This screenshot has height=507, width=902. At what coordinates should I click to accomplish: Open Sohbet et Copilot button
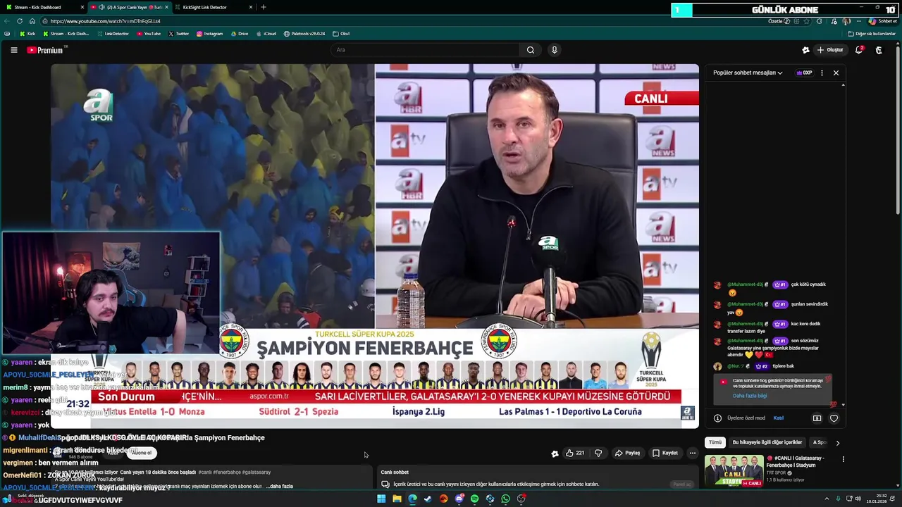882,21
